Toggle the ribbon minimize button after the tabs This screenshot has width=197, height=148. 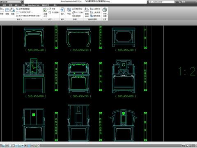55,5
